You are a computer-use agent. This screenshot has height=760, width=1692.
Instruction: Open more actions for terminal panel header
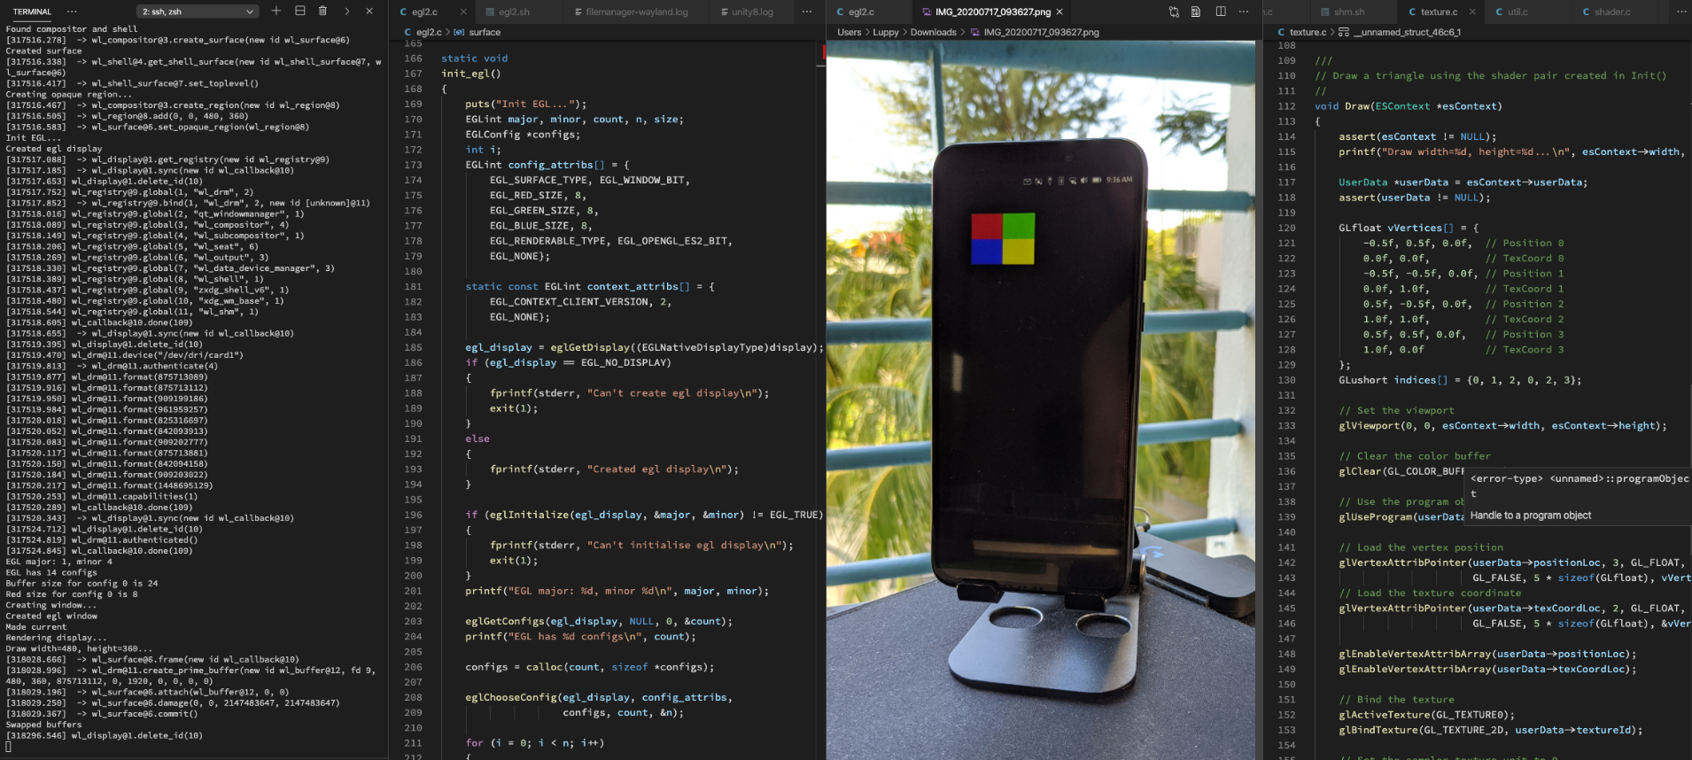(x=72, y=12)
